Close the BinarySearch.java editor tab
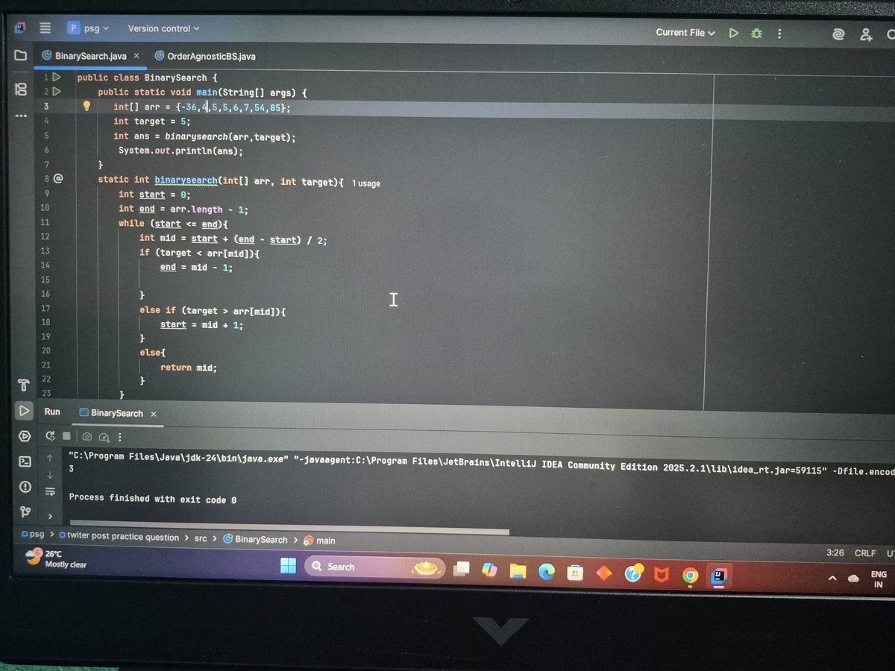Image resolution: width=895 pixels, height=671 pixels. [x=136, y=56]
